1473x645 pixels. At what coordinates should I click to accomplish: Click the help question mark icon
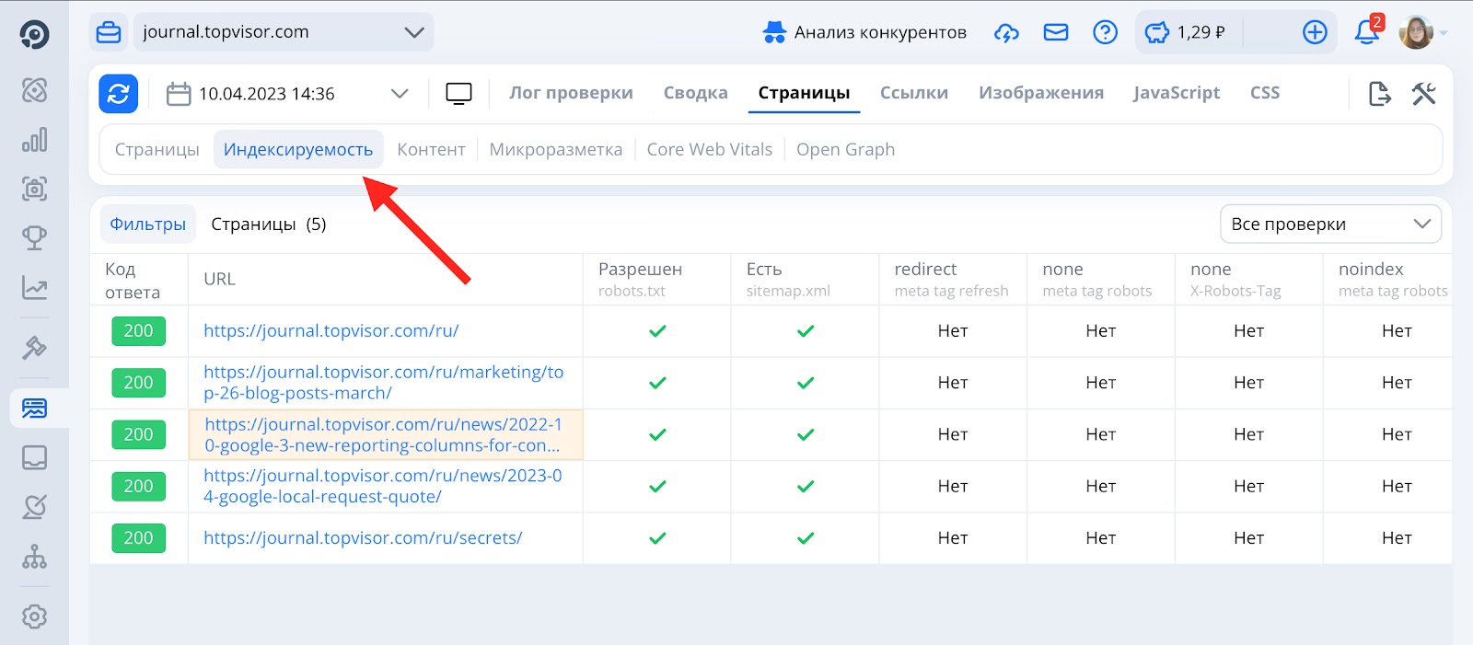1105,32
